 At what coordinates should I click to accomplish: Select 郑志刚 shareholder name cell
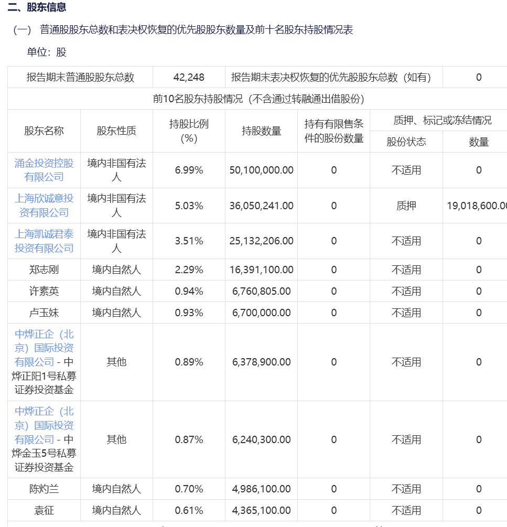point(44,270)
